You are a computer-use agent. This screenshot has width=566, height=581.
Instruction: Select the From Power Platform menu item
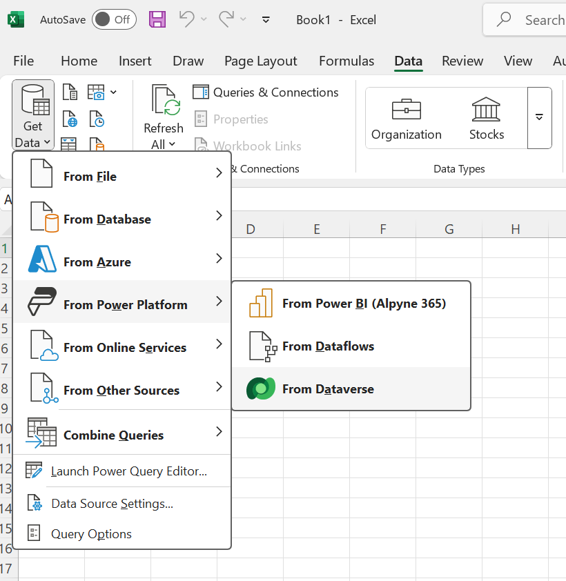point(122,302)
